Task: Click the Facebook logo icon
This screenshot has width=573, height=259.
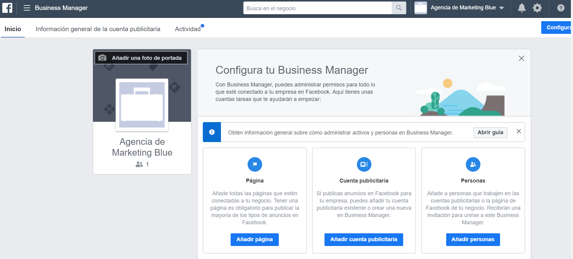Action: pyautogui.click(x=7, y=8)
